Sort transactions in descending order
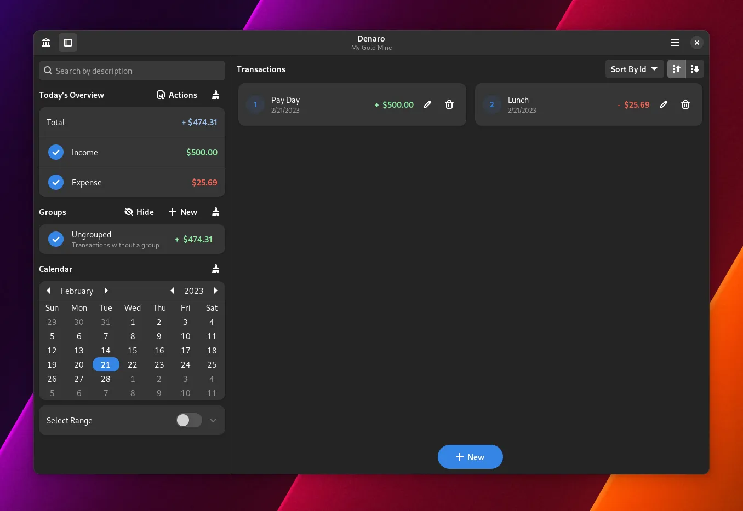The width and height of the screenshot is (743, 511). (695, 69)
